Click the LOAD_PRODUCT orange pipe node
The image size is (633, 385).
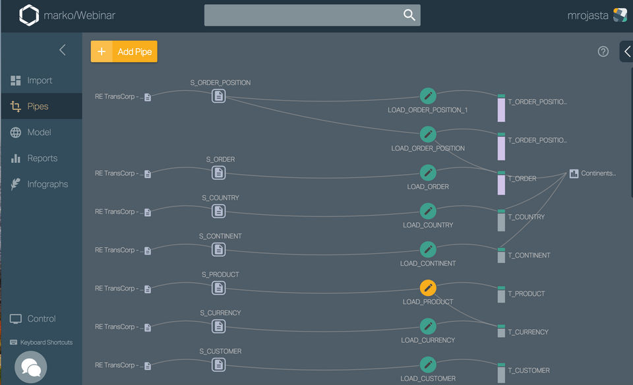(x=428, y=288)
